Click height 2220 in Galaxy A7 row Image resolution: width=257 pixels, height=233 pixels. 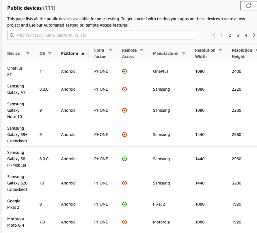[x=236, y=89]
